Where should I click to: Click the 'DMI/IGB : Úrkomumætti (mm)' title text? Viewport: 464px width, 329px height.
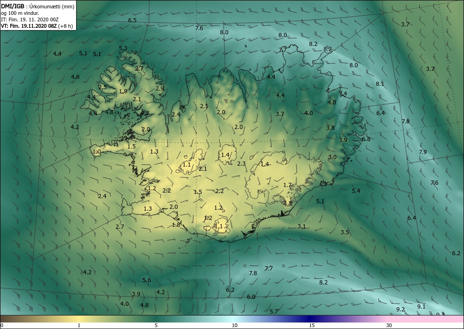[38, 6]
